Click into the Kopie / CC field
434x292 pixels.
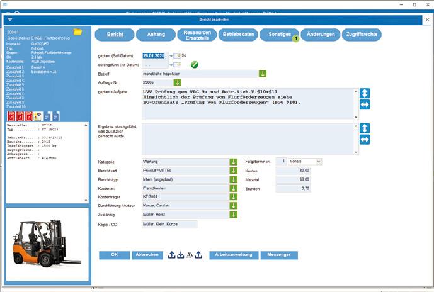[169, 224]
